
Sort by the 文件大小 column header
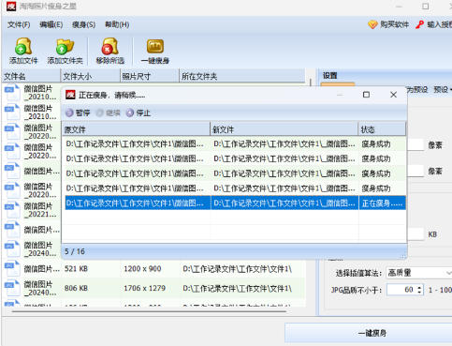click(x=90, y=76)
